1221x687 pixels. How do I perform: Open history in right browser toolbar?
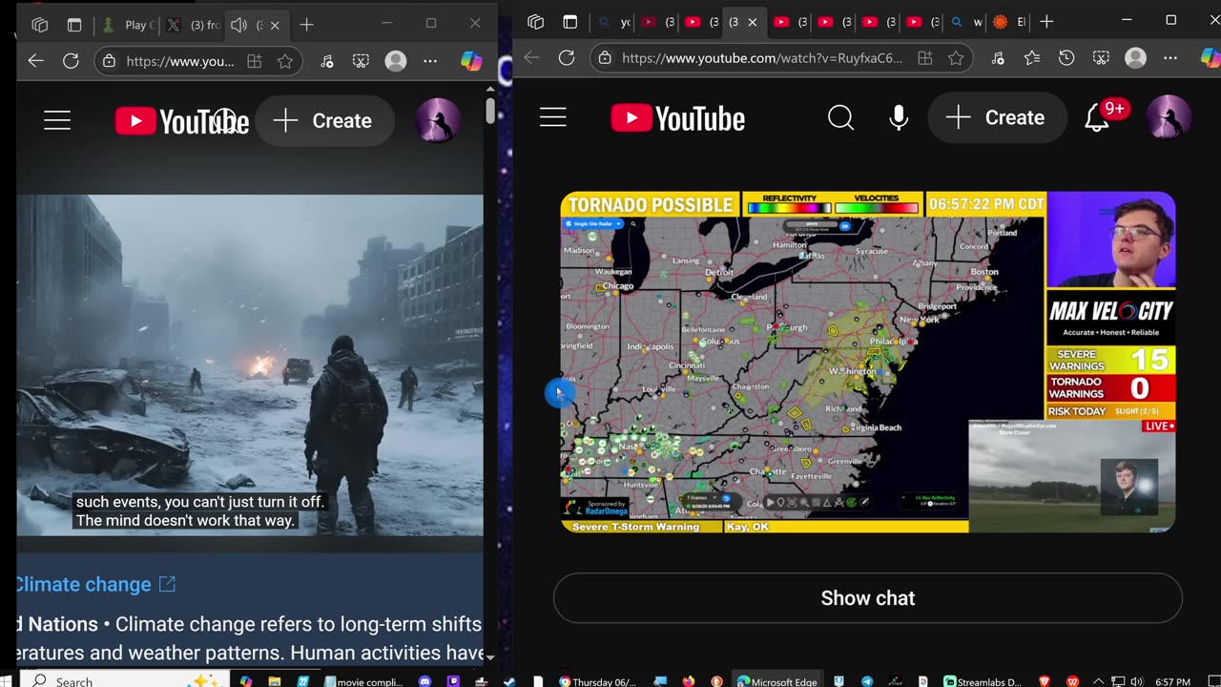tap(1066, 58)
